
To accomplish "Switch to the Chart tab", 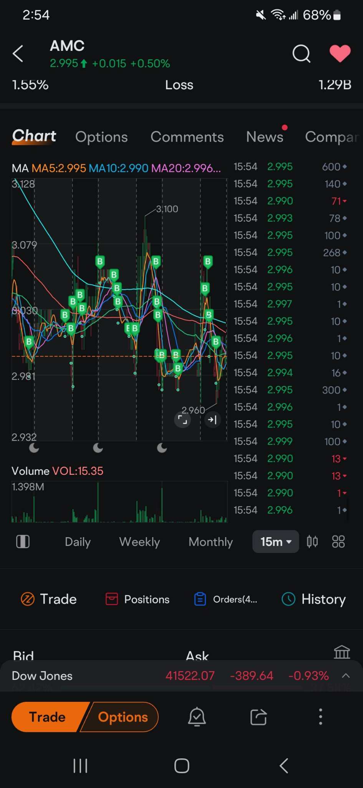I will pos(34,137).
